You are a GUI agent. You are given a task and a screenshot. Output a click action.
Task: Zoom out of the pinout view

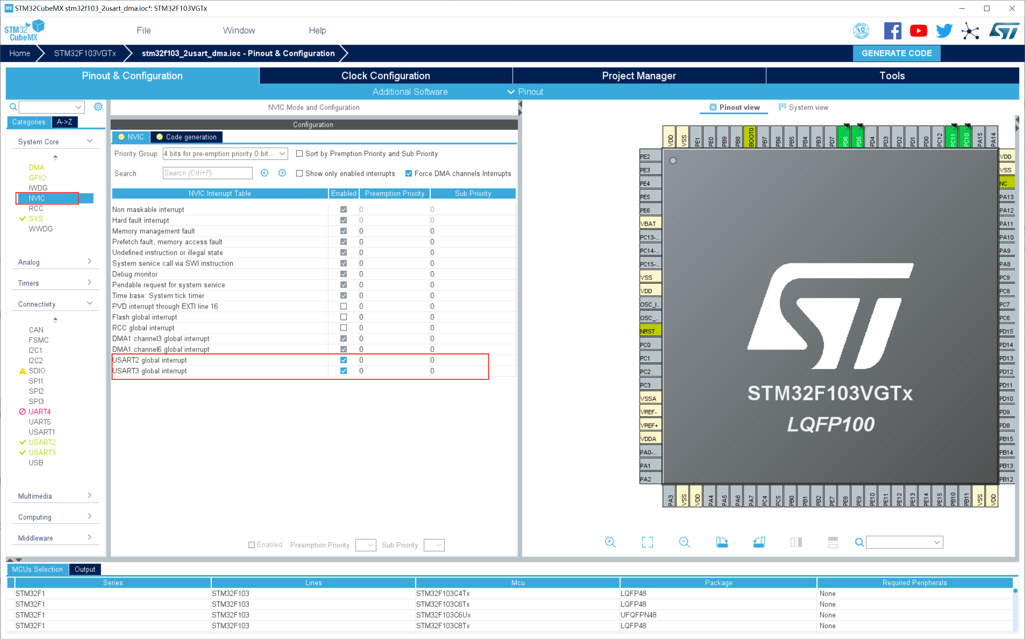tap(684, 542)
